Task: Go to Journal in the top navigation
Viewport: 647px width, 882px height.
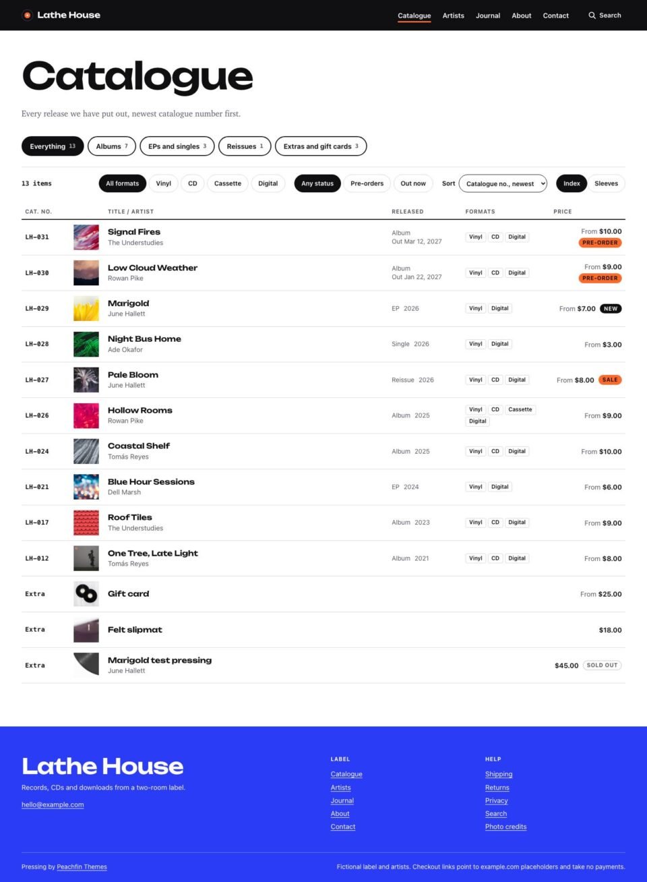Action: pos(488,16)
